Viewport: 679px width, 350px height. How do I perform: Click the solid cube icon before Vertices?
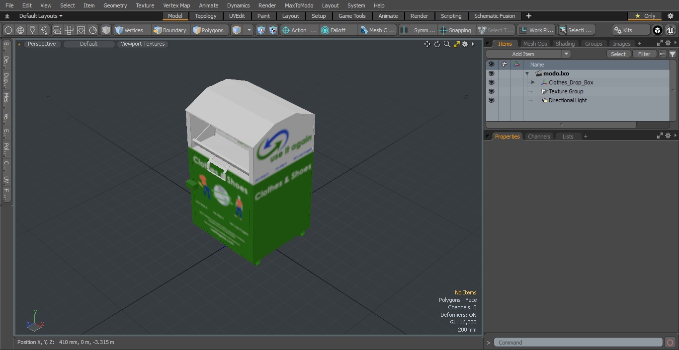[106, 30]
